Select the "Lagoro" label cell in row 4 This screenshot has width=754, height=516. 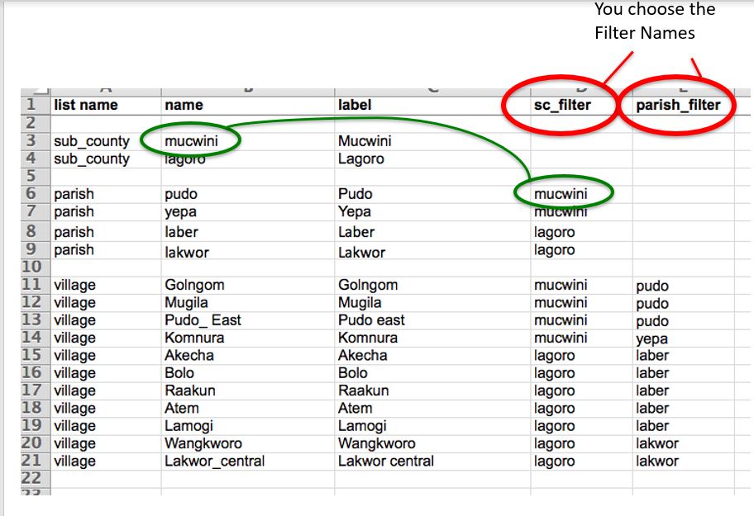[361, 159]
